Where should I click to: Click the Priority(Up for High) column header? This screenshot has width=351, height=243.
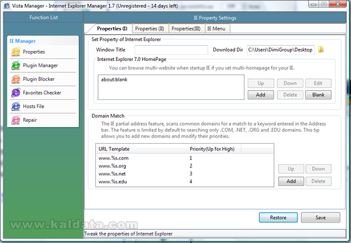point(214,149)
